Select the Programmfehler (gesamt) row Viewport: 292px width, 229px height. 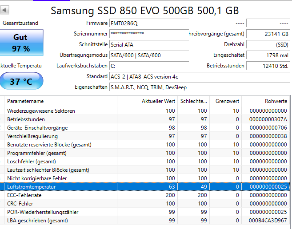[x=145, y=153]
